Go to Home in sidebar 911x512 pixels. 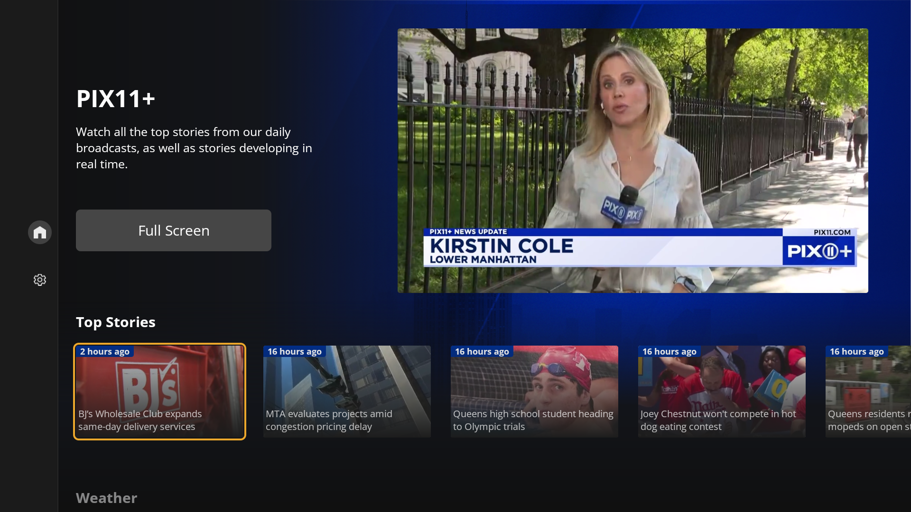click(x=40, y=232)
